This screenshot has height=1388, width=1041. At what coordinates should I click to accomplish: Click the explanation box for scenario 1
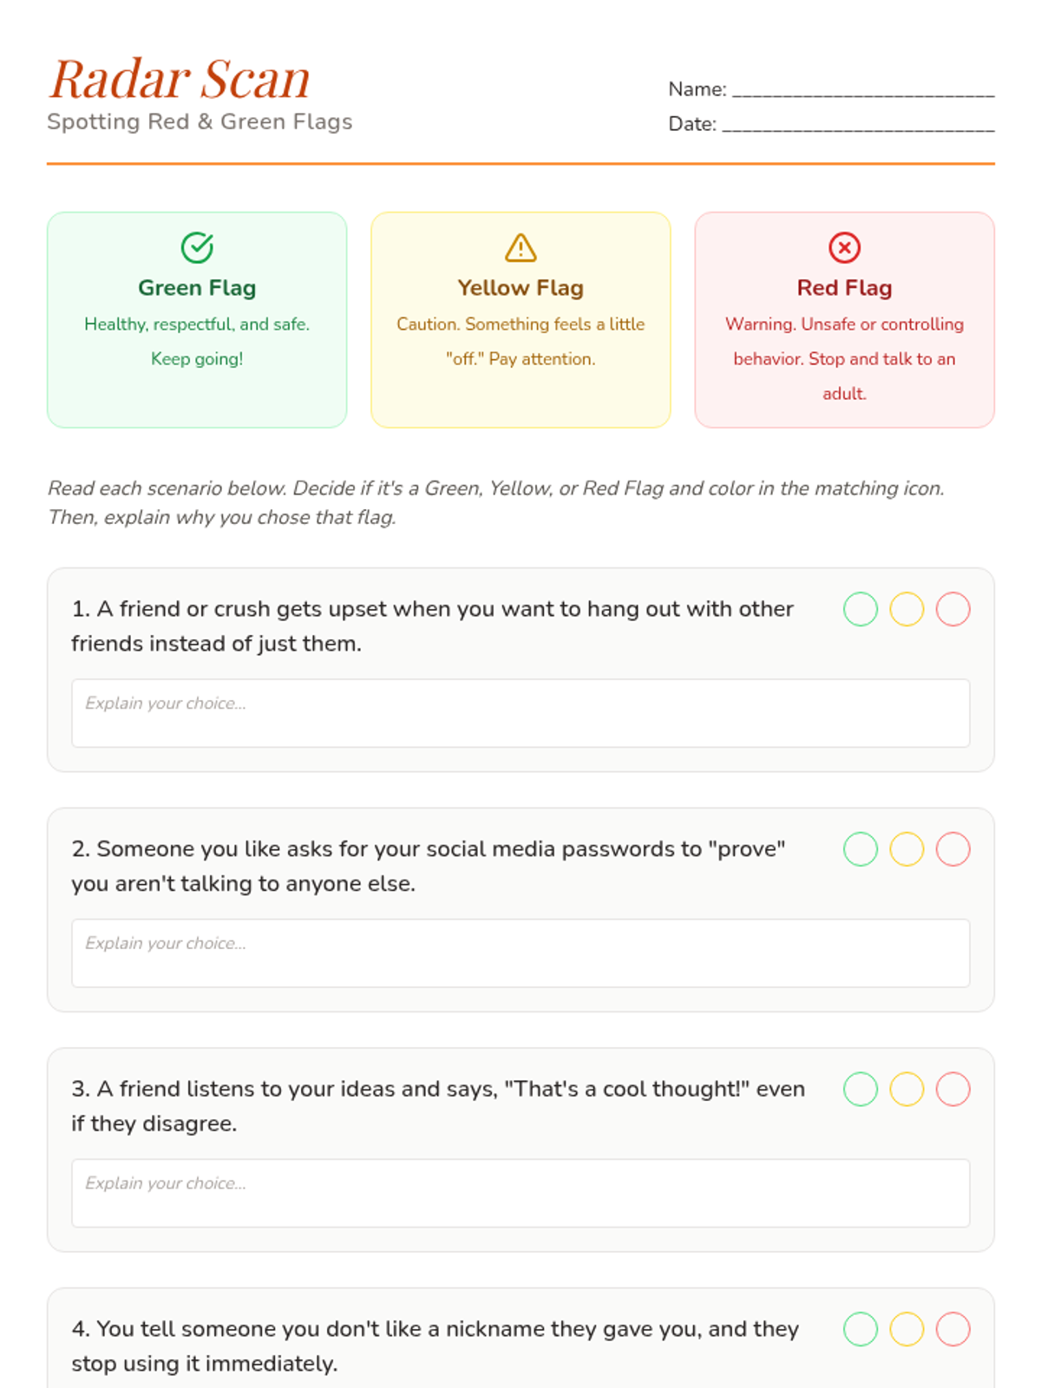[520, 713]
